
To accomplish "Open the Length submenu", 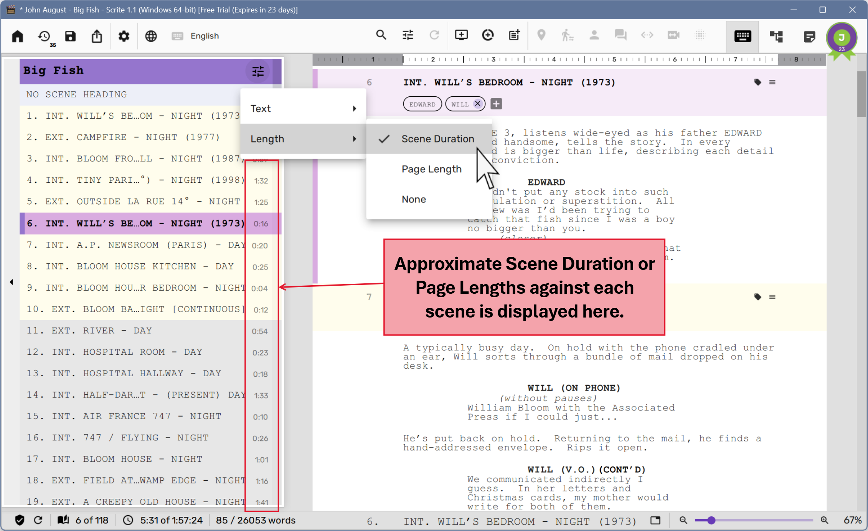I will point(303,139).
